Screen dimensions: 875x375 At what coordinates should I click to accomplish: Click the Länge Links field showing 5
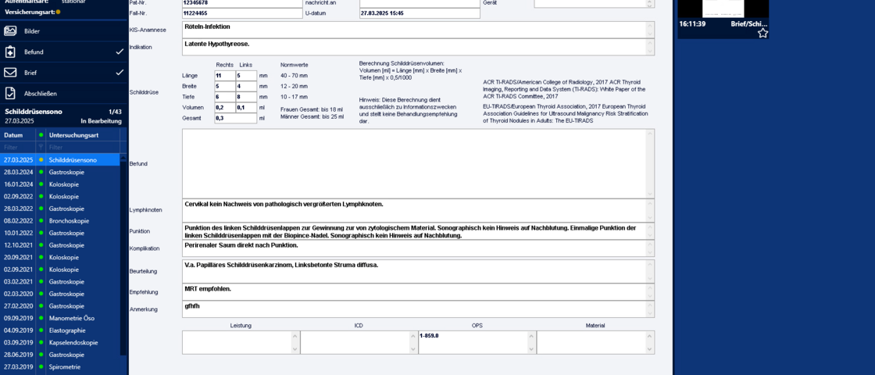pyautogui.click(x=246, y=75)
